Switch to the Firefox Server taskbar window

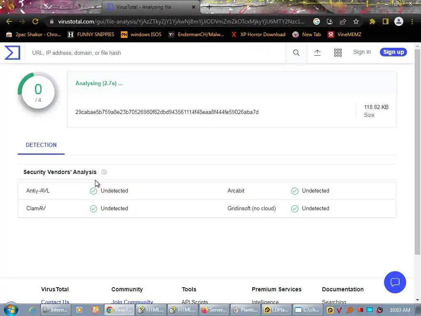click(x=215, y=310)
